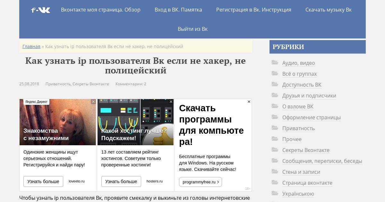Screen dimensions: 385x202
Task: Open Доступность ВК rubric
Action: (302, 85)
